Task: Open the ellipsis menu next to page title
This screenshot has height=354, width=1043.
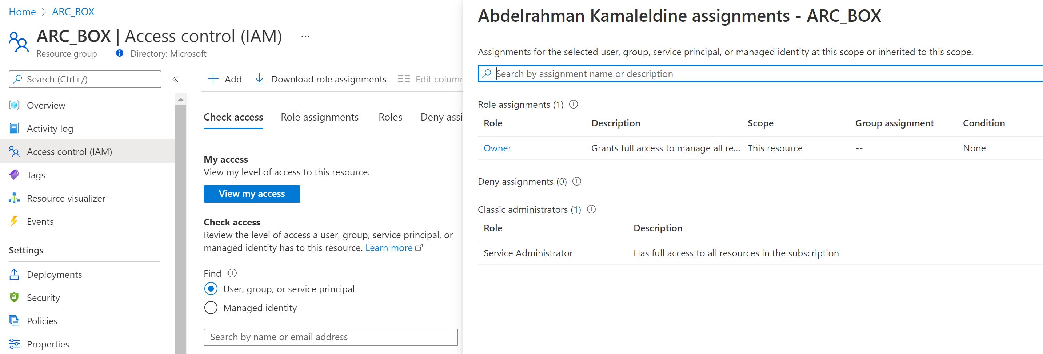Action: (x=305, y=36)
